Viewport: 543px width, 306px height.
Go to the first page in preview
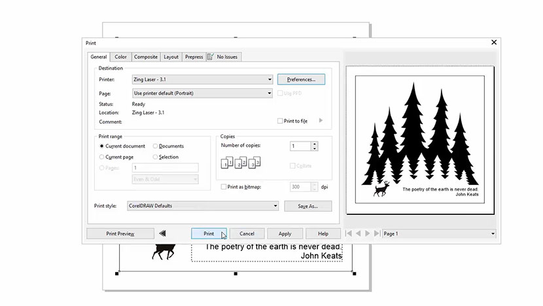tap(349, 233)
